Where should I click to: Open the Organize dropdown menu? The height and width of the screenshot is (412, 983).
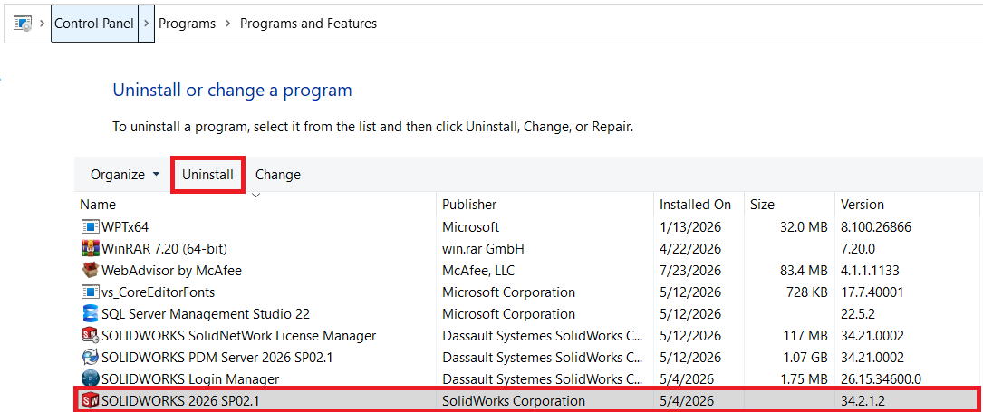coord(125,175)
